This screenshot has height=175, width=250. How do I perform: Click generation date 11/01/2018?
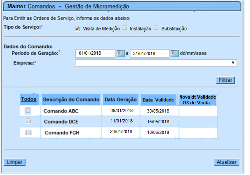(x=122, y=121)
